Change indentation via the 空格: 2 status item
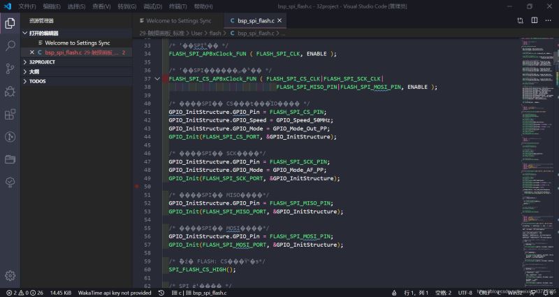The width and height of the screenshot is (559, 297). 443,293
